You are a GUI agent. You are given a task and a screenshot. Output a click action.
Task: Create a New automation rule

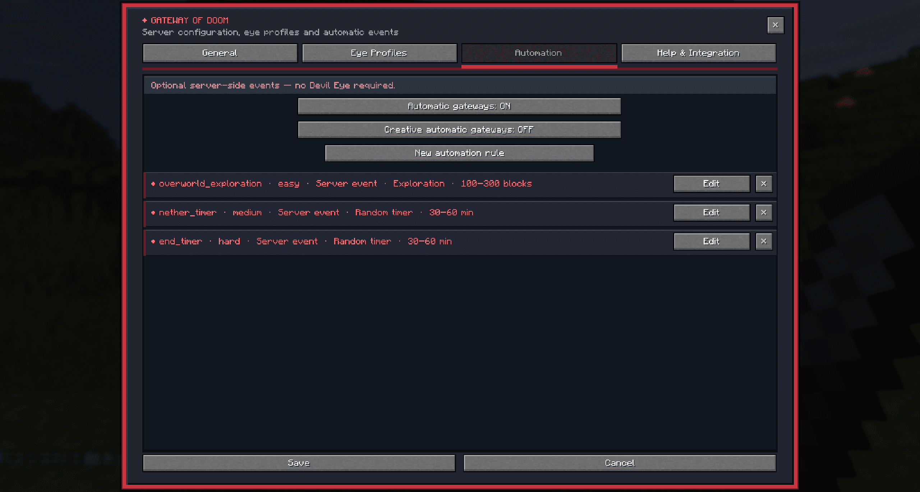459,153
